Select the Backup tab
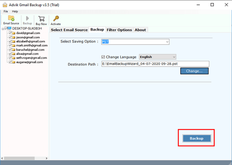Screen dimensions: 232x165 [x=97, y=29]
